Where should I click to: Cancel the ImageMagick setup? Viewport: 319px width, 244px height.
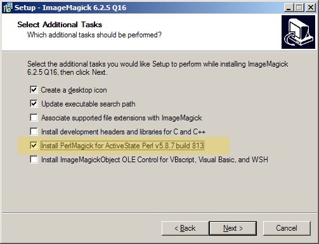pos(287,228)
